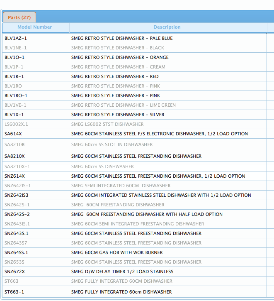Sort by the Description column header
The height and width of the screenshot is (301, 274).
(x=168, y=27)
